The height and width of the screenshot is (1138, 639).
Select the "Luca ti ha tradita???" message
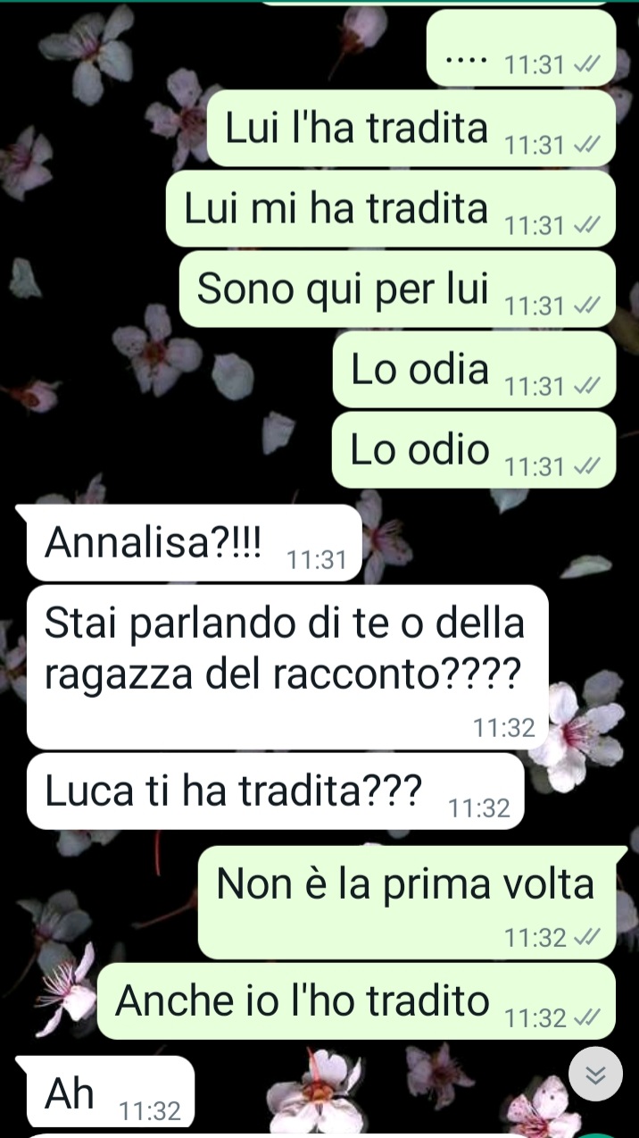[x=275, y=791]
